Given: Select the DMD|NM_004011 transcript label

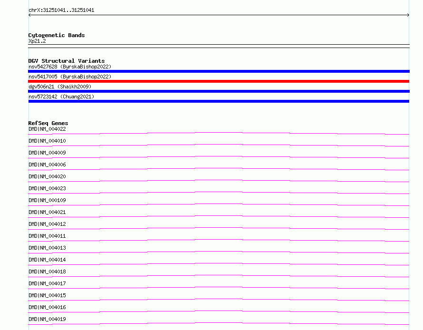Looking at the screenshot, I should 47,236.
